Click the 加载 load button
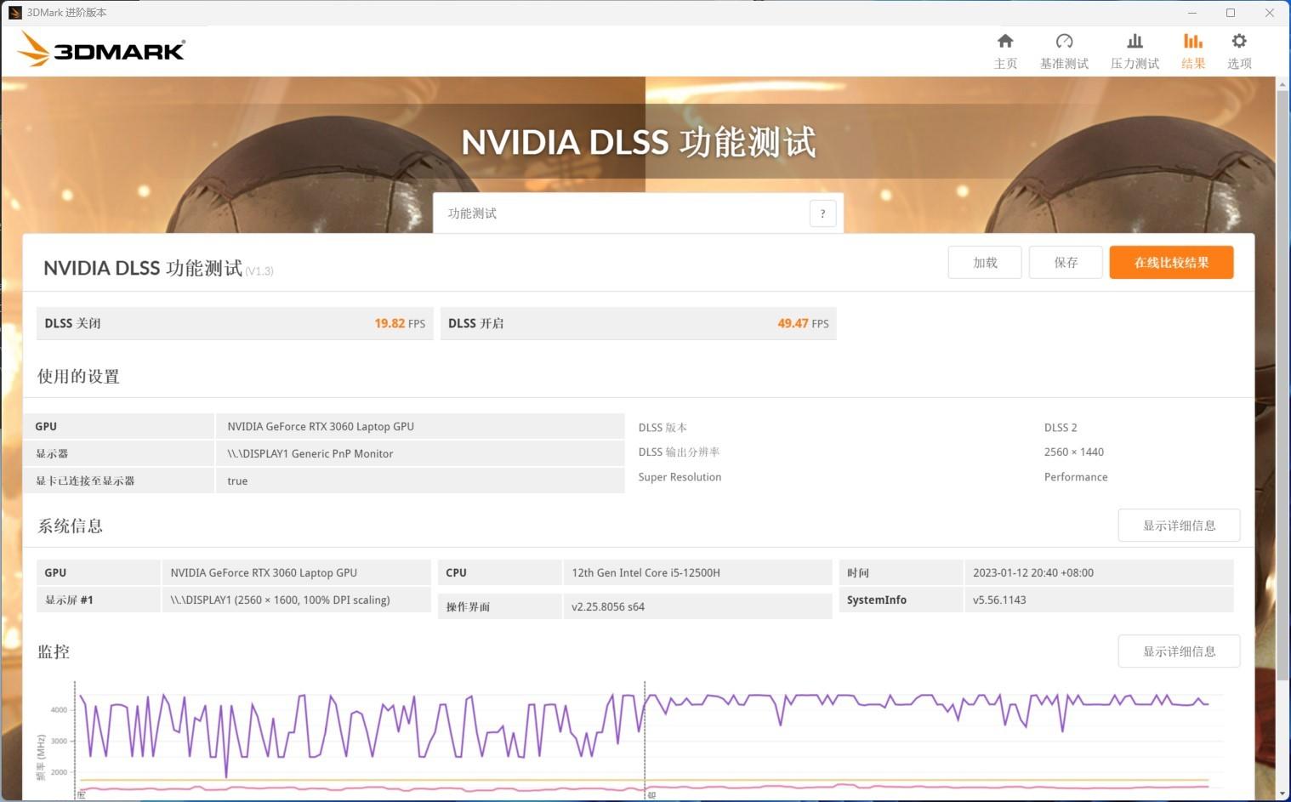 [985, 263]
